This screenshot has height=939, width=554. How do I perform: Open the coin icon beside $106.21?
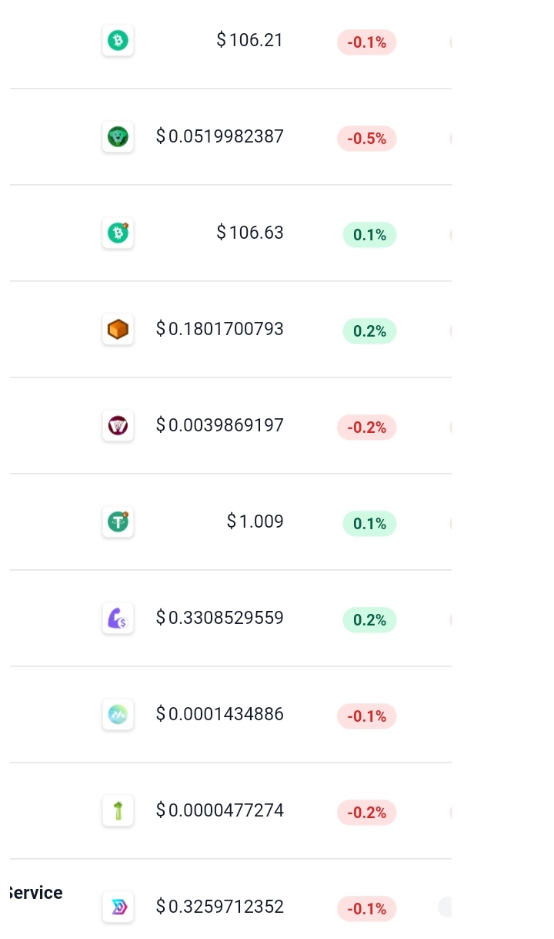118,40
